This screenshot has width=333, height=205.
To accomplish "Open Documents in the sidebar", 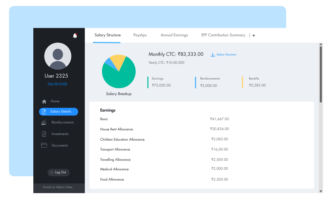I will click(60, 145).
